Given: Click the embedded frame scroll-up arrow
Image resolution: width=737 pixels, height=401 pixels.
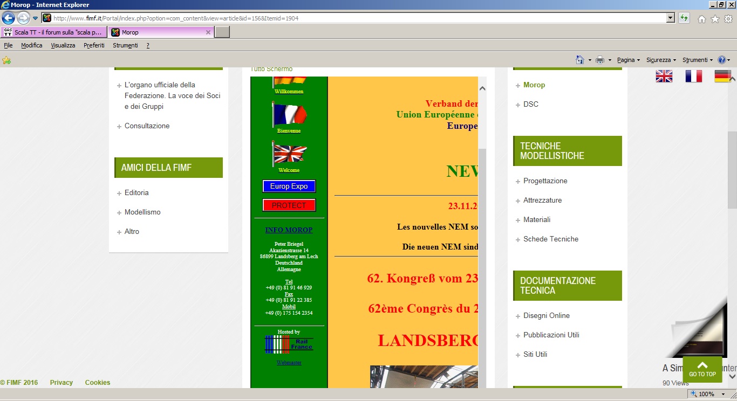Looking at the screenshot, I should pos(482,88).
